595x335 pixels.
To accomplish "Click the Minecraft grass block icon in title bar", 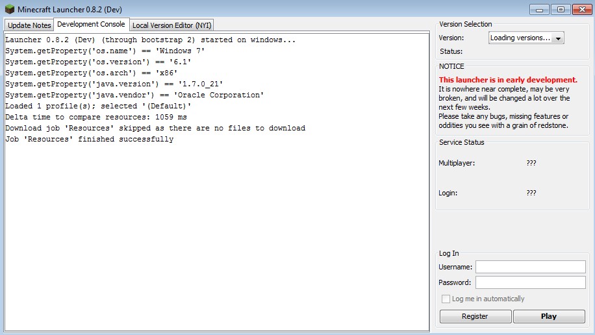I will point(10,9).
